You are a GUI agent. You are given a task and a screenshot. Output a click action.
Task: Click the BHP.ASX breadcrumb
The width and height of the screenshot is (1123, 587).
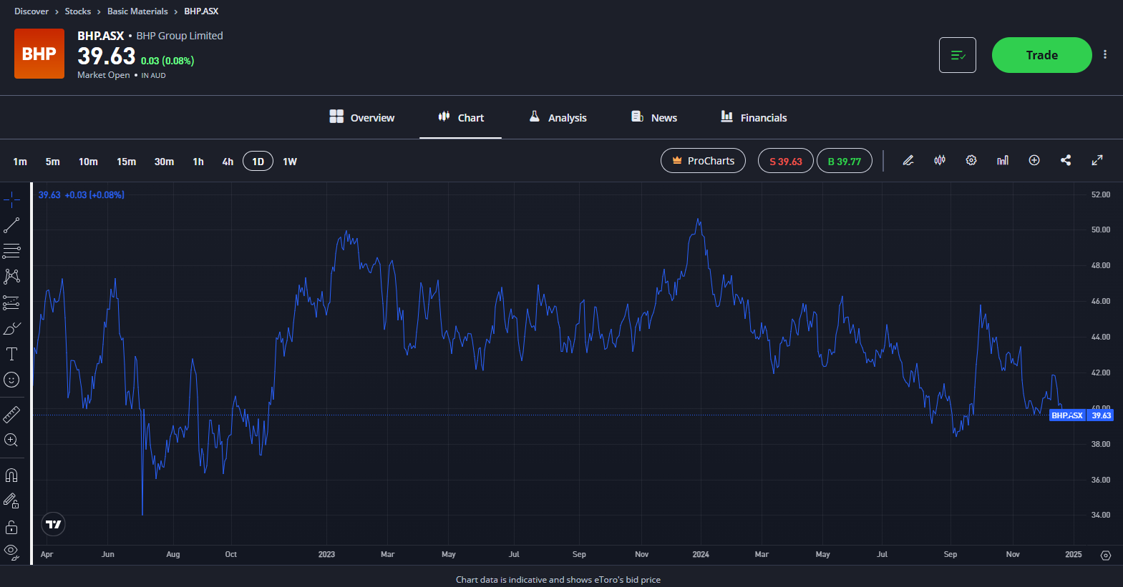201,11
